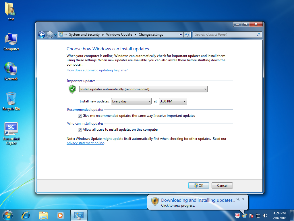Viewport: 294px width, 221px height.
Task: Refresh the Control Panel page
Action: coord(187,35)
